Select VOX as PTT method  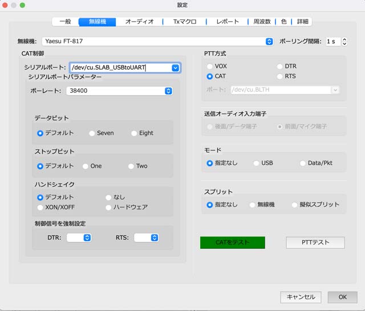click(x=210, y=67)
